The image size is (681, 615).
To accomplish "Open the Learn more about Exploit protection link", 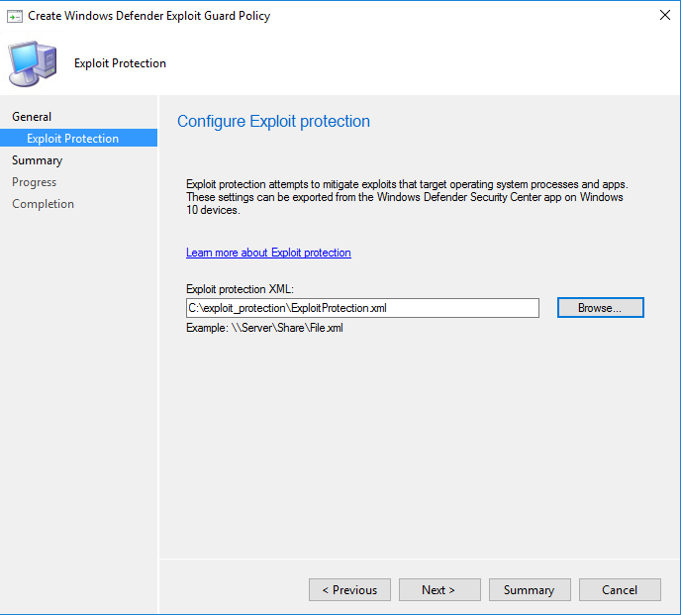I will [268, 253].
